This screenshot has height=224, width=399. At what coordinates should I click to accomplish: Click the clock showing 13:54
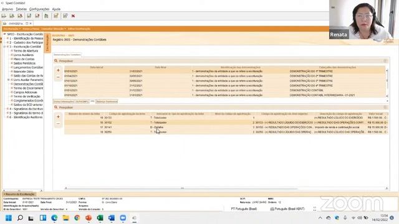(x=384, y=216)
